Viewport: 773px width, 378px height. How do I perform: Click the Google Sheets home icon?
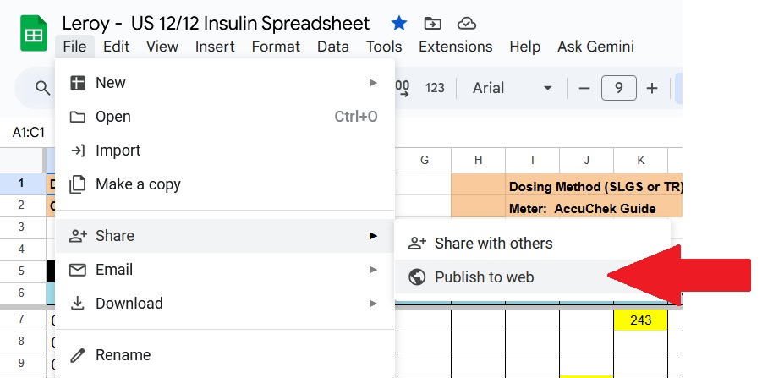pos(33,34)
